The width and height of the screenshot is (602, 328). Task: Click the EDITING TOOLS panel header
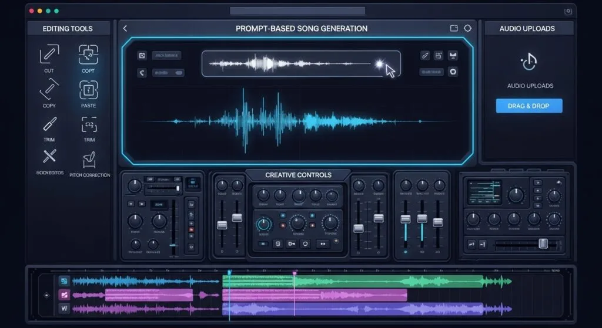[68, 28]
